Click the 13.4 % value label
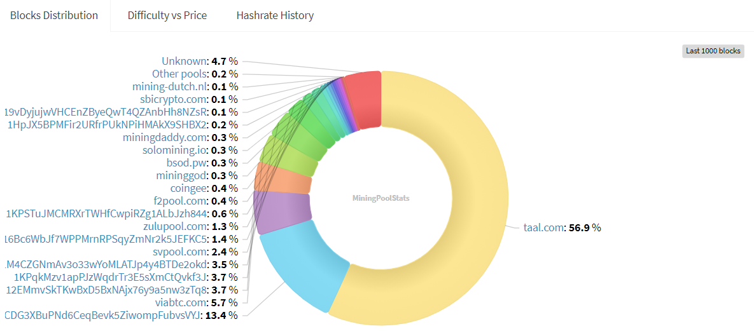Viewport: 754px width, 331px height. [x=221, y=315]
